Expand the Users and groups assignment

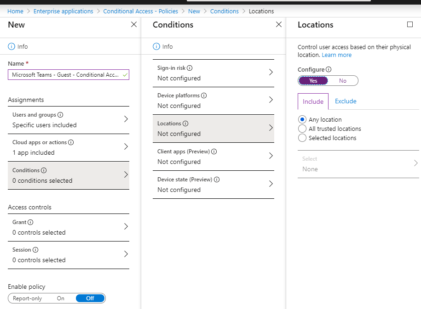(x=69, y=120)
